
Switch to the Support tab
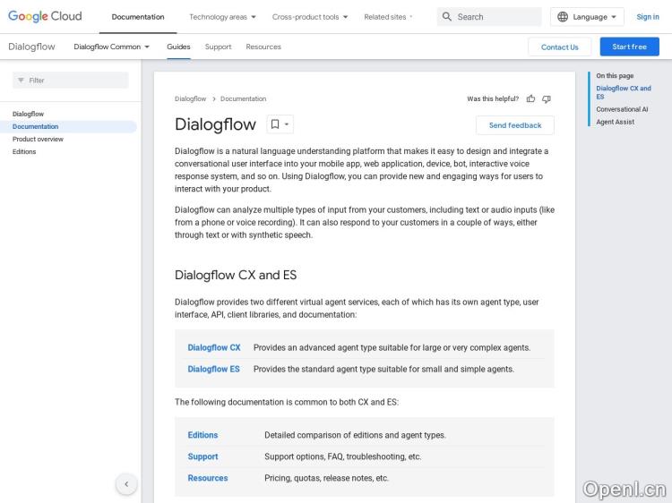pos(218,47)
